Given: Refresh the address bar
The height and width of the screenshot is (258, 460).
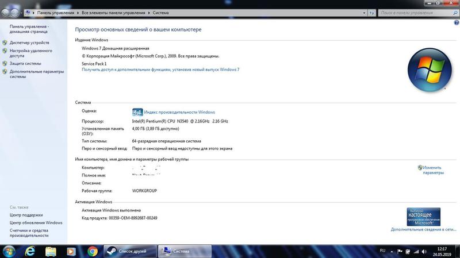Looking at the screenshot, I should click(371, 13).
